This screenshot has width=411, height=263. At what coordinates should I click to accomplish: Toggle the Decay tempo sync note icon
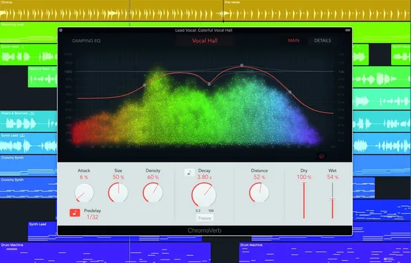click(189, 172)
